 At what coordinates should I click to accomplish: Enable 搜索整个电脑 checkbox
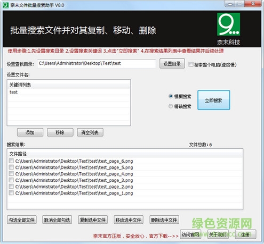(191, 64)
